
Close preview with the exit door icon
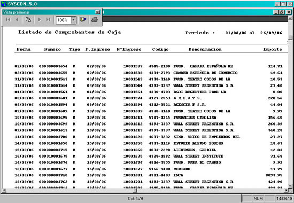(83, 20)
